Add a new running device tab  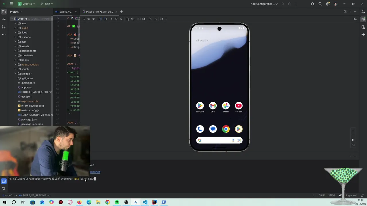(x=121, y=12)
